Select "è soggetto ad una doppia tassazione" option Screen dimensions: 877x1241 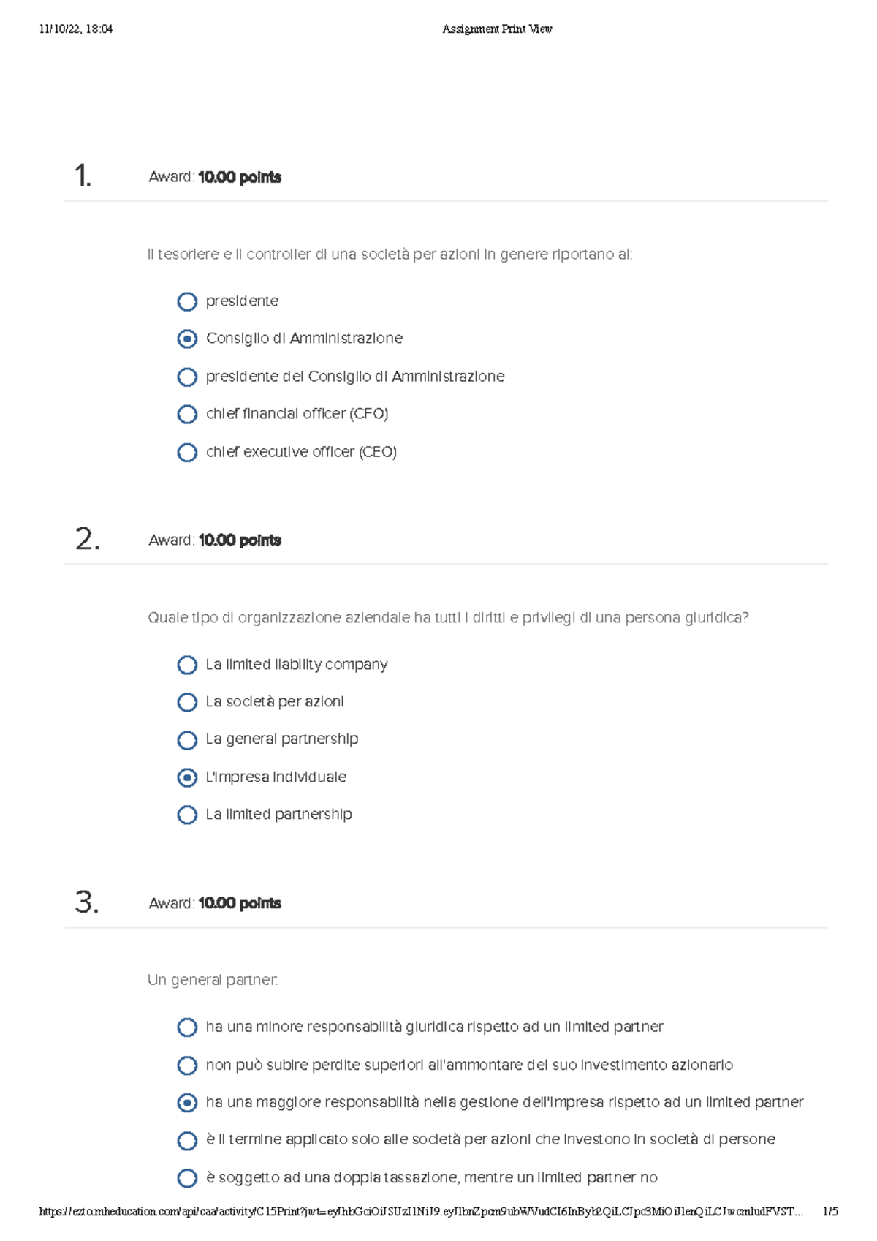[187, 1178]
